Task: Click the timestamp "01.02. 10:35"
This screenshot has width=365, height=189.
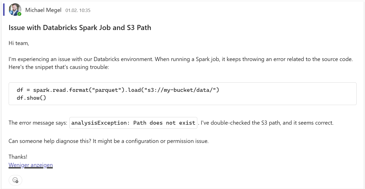Action: 78,10
